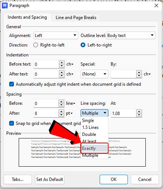
Task: Decrease Spacing Before value
Action: (x=61, y=105)
